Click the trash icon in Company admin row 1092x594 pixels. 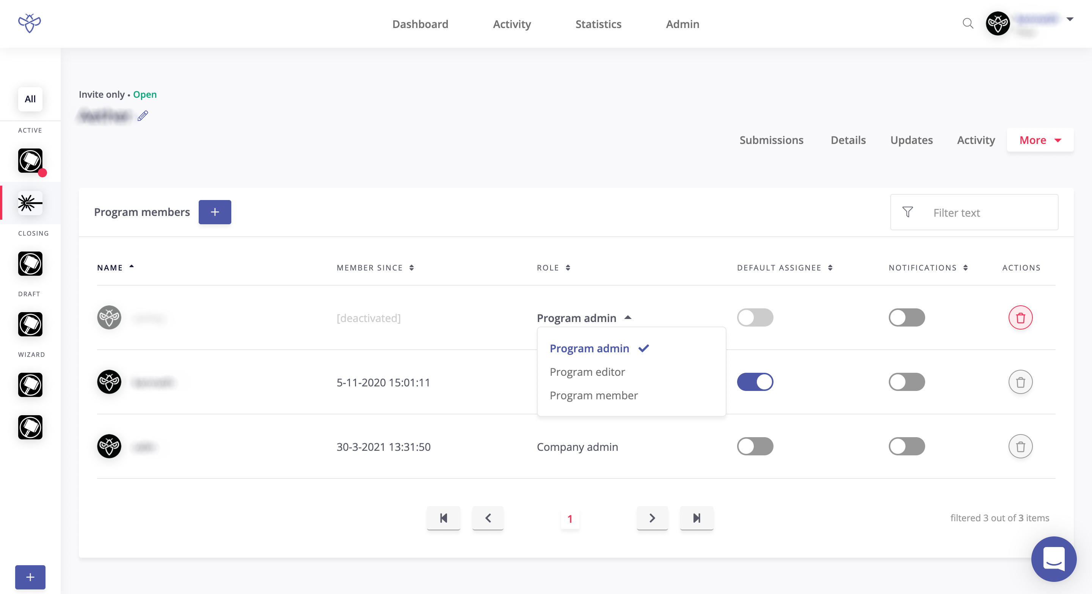(1020, 447)
